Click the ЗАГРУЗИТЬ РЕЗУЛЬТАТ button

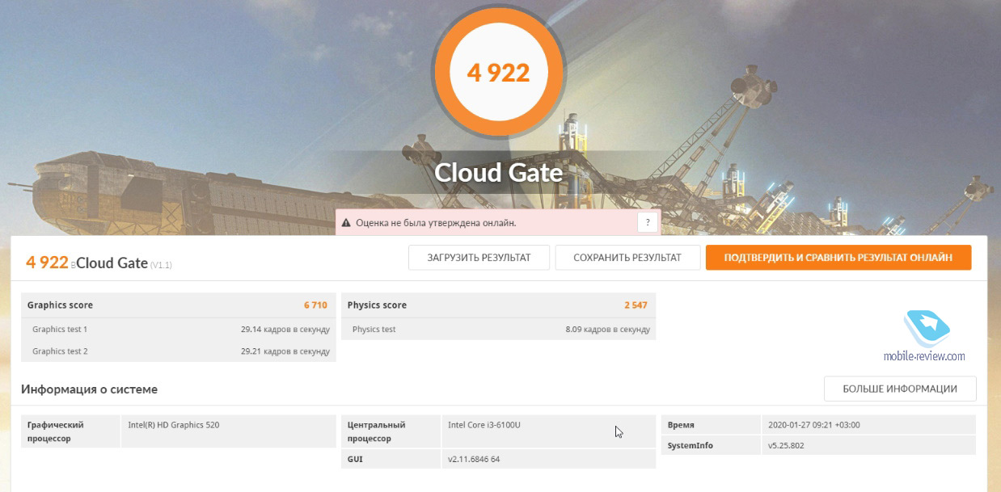[x=479, y=258]
